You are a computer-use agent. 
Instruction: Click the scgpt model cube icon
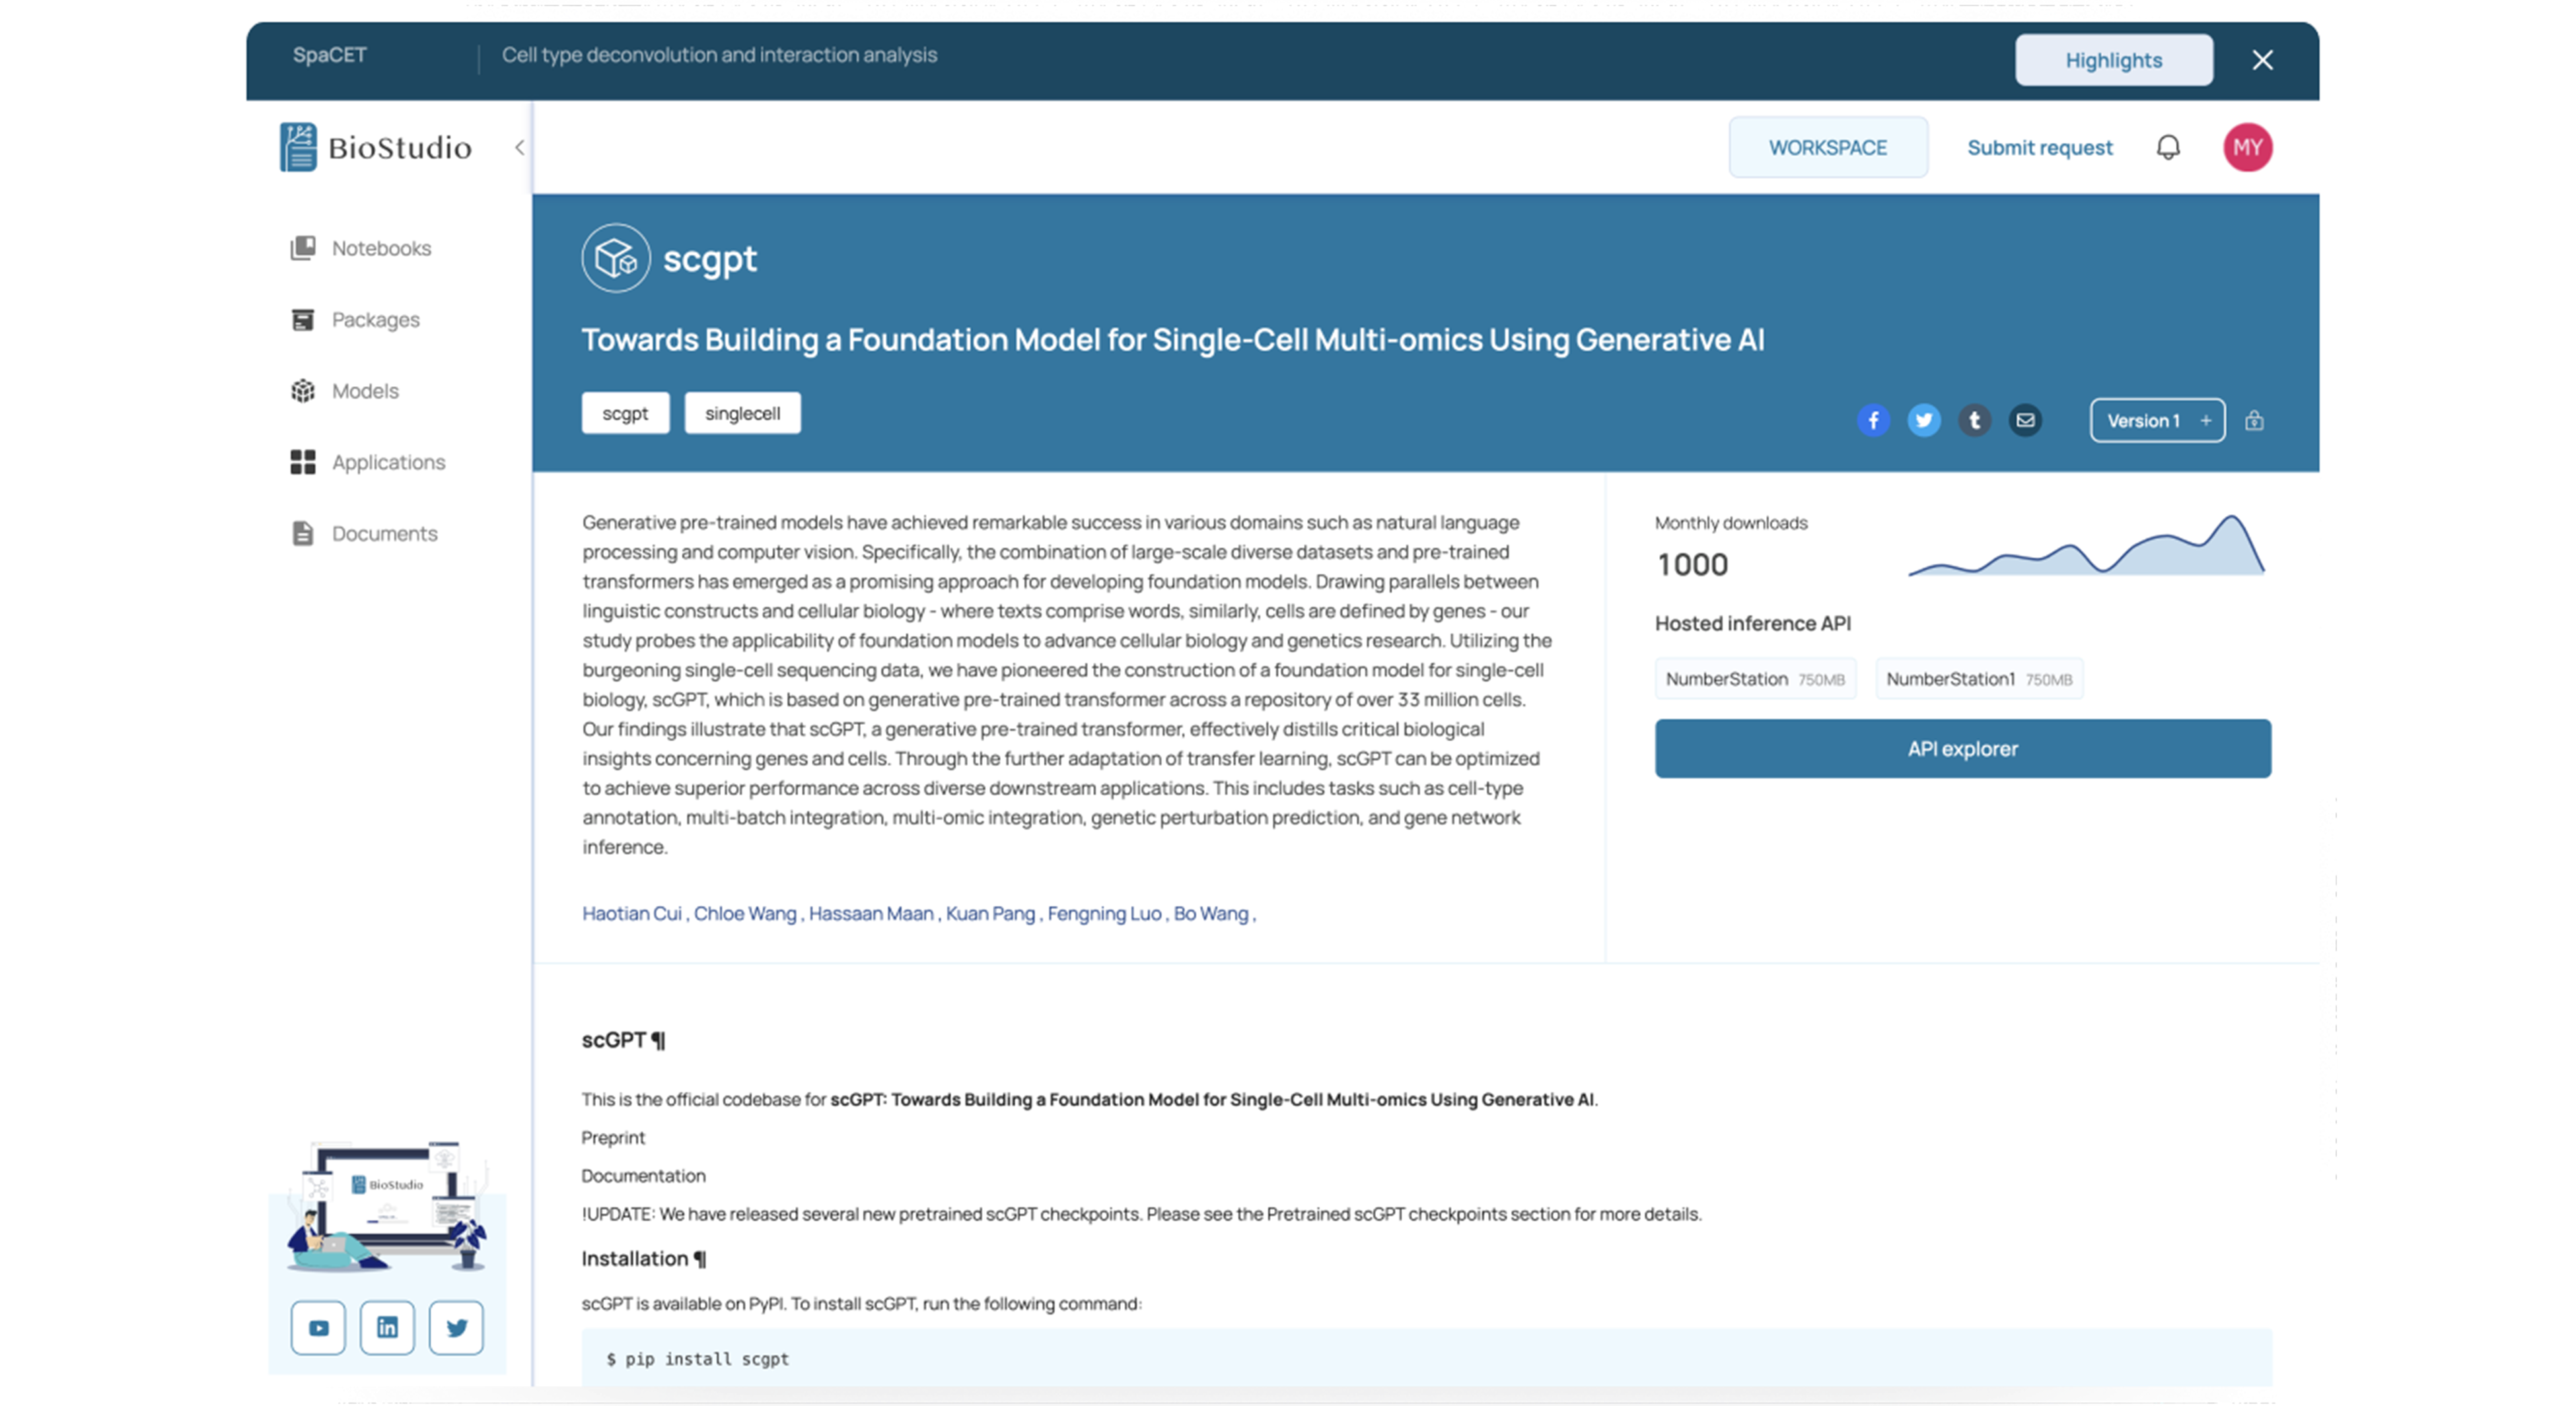tap(616, 258)
